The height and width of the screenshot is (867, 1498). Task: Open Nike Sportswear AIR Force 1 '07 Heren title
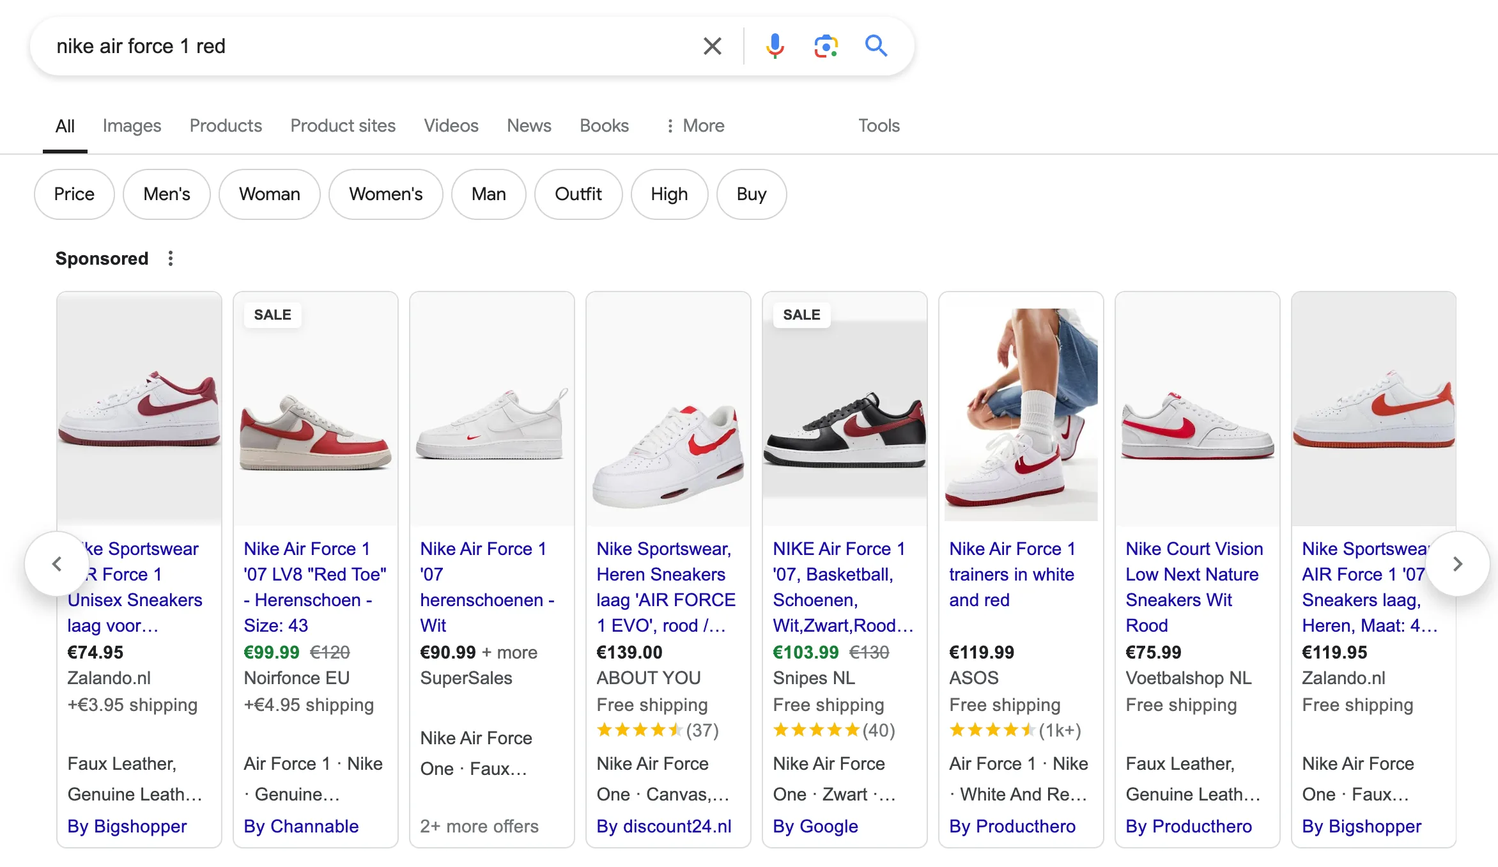point(1370,587)
